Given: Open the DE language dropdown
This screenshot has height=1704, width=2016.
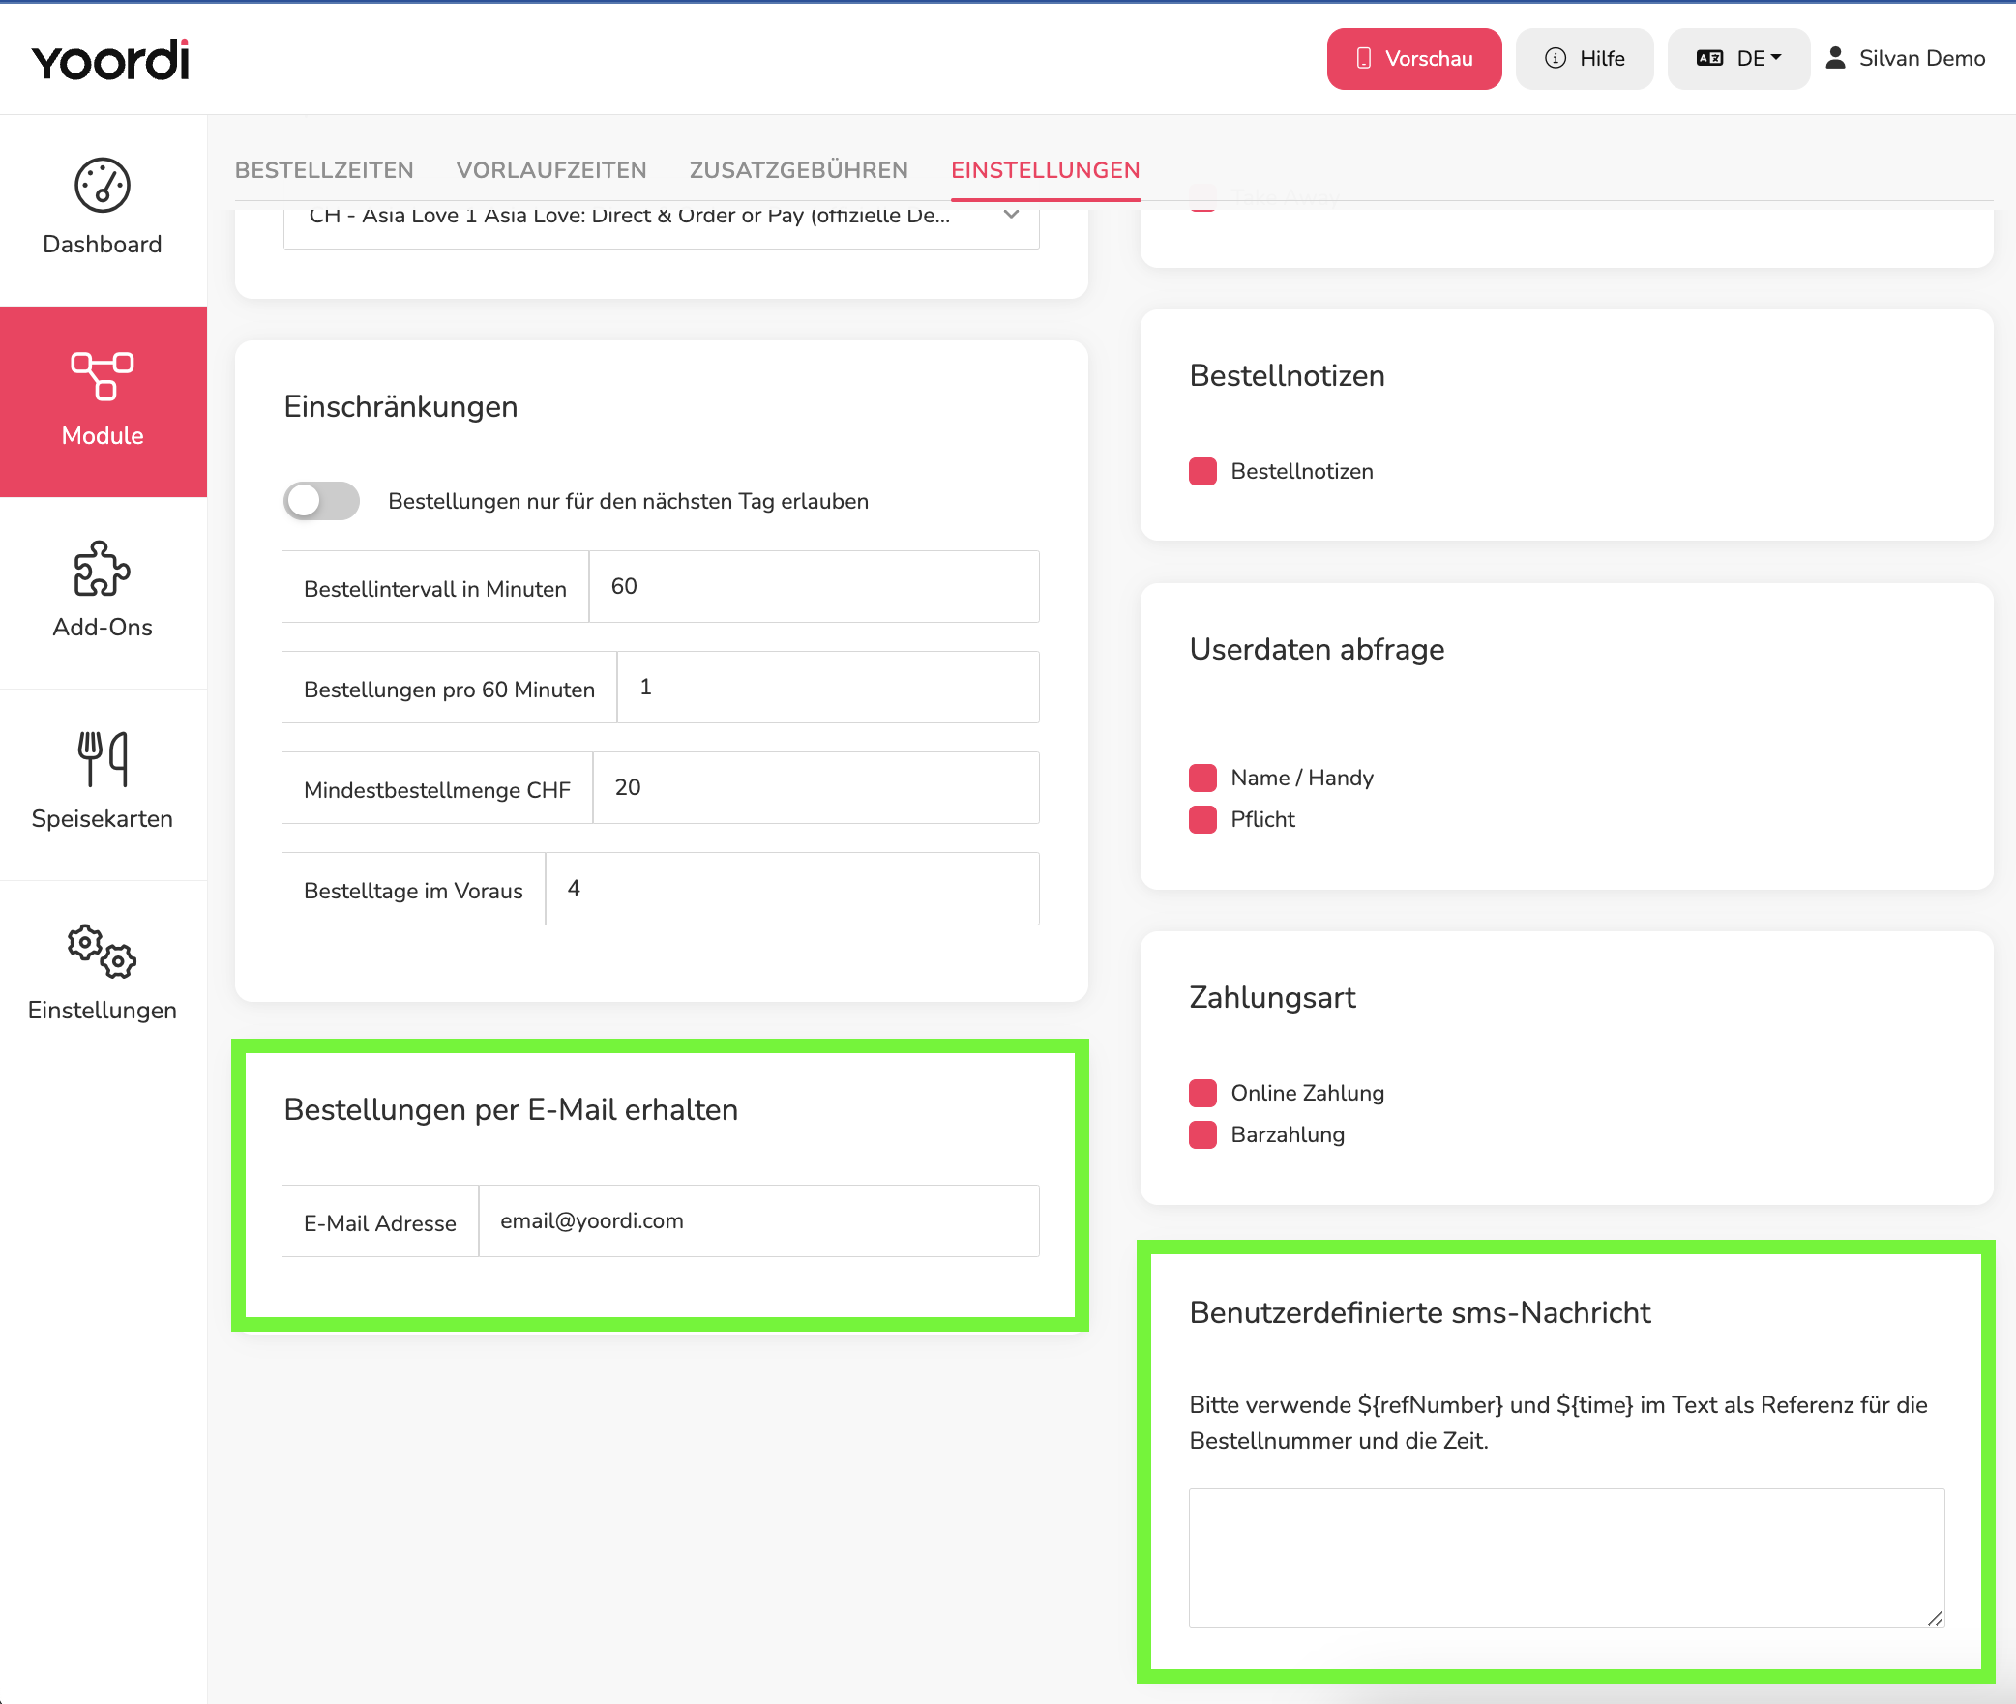Looking at the screenshot, I should click(x=1738, y=59).
